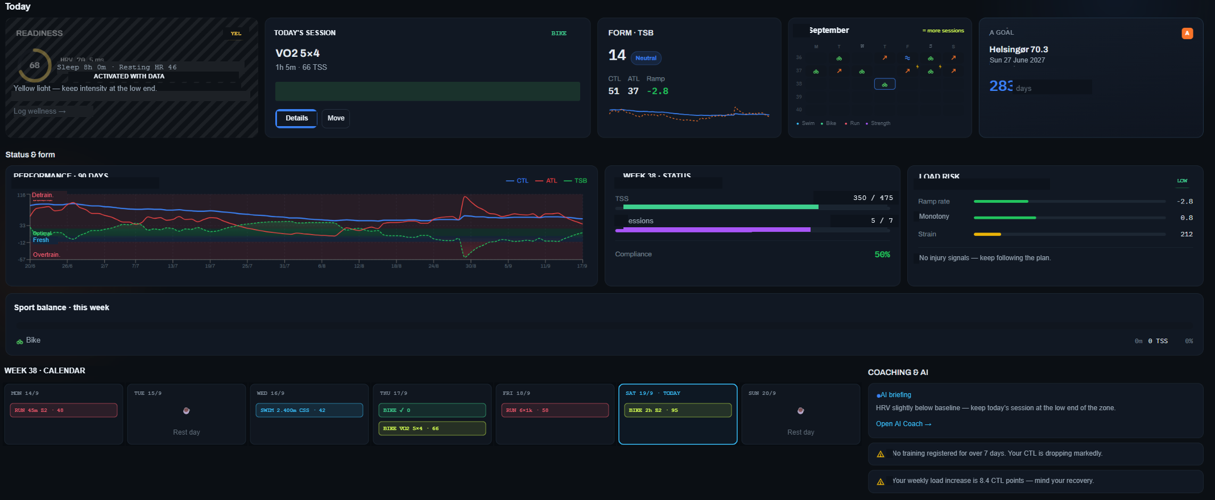Image resolution: width=1215 pixels, height=500 pixels.
Task: Click the warning icon beside the no-training alert
Action: coord(881,454)
